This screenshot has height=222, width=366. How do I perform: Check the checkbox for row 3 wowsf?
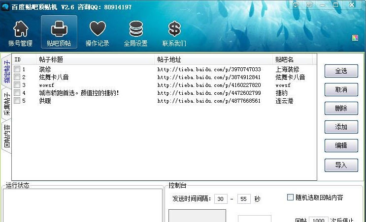coord(17,85)
